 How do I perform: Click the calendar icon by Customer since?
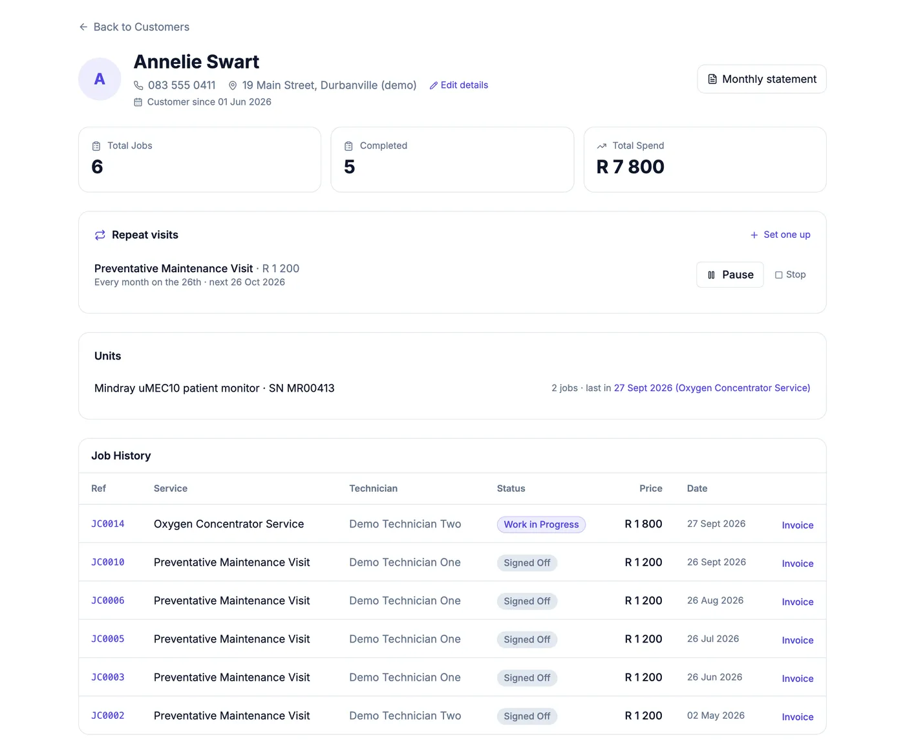[x=138, y=102]
